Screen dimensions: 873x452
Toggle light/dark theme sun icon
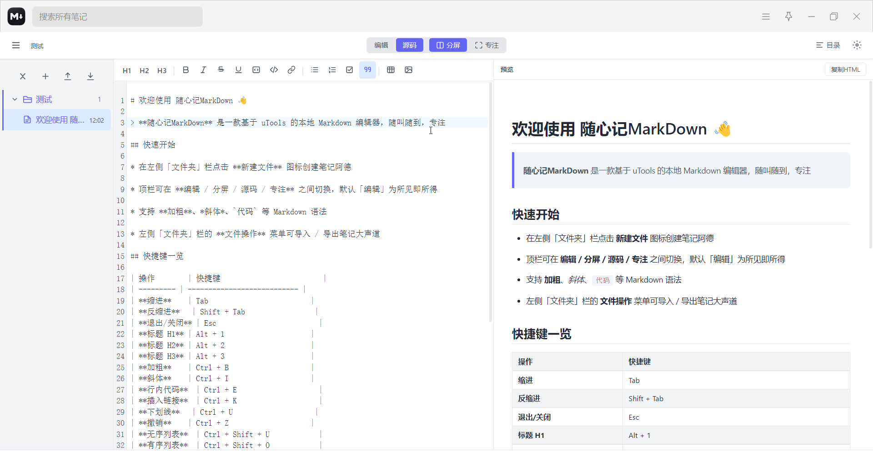(x=857, y=45)
